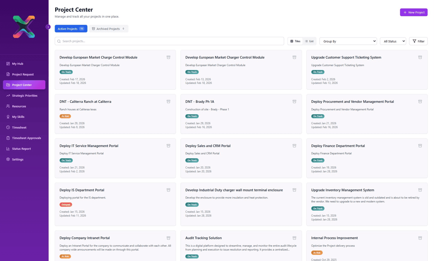Switch view mode to Tiles

(x=295, y=41)
